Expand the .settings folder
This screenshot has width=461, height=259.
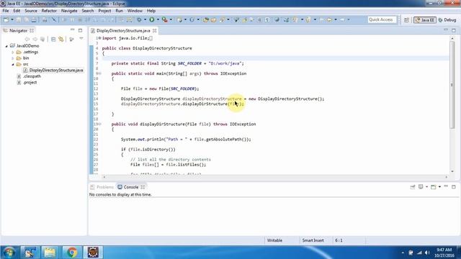[x=13, y=53]
